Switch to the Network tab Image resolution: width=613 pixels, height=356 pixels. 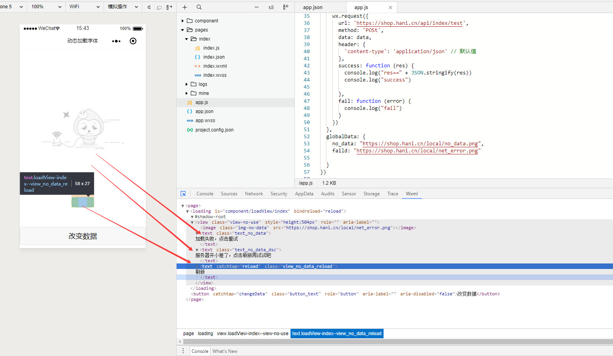tap(254, 194)
